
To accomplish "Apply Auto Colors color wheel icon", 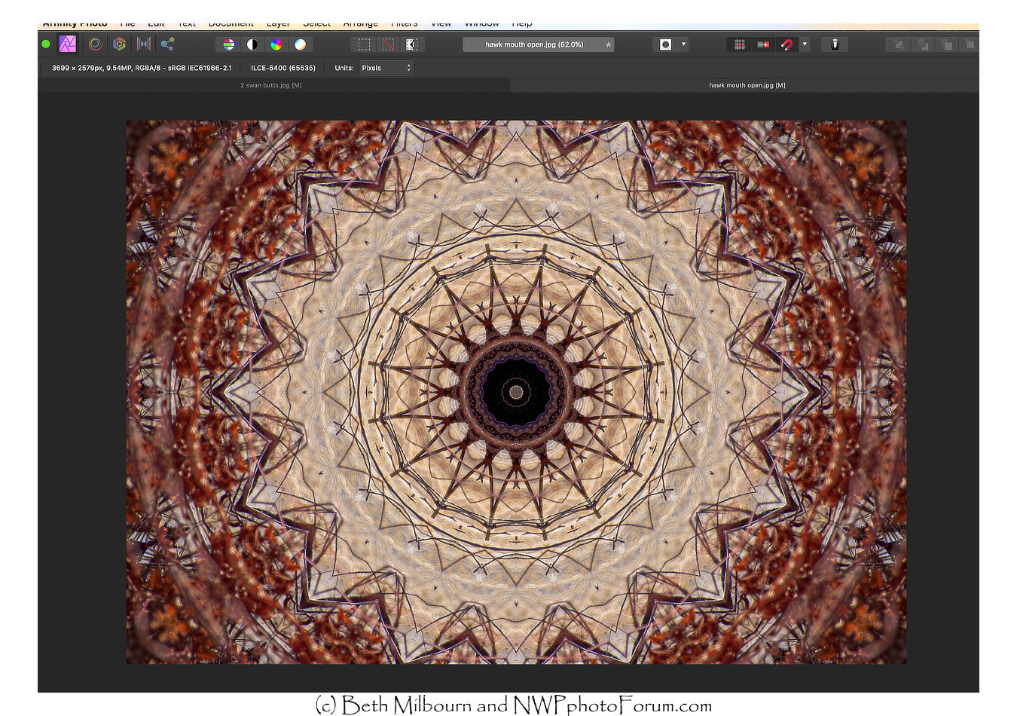I will (276, 44).
